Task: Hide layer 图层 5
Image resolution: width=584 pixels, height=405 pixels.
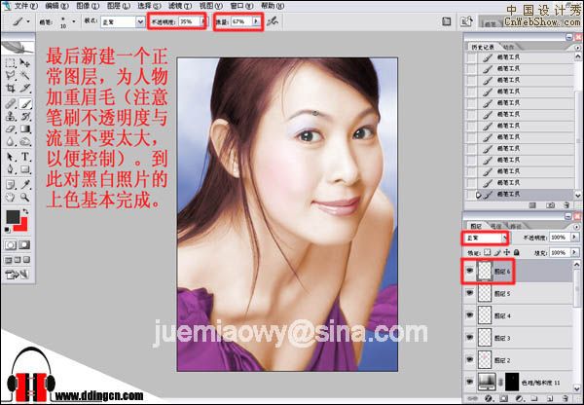Action: (x=470, y=294)
